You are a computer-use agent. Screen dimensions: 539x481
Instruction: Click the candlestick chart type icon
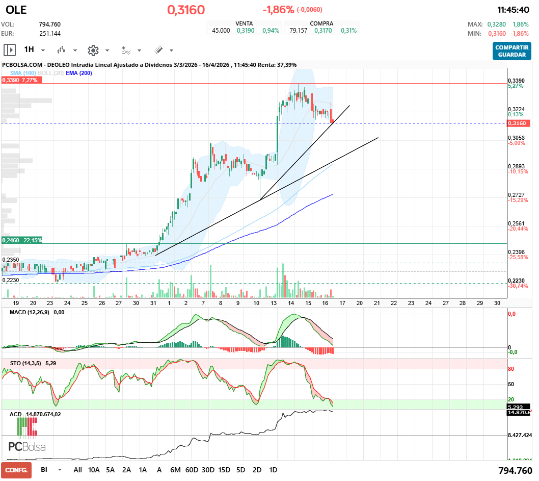(x=62, y=50)
